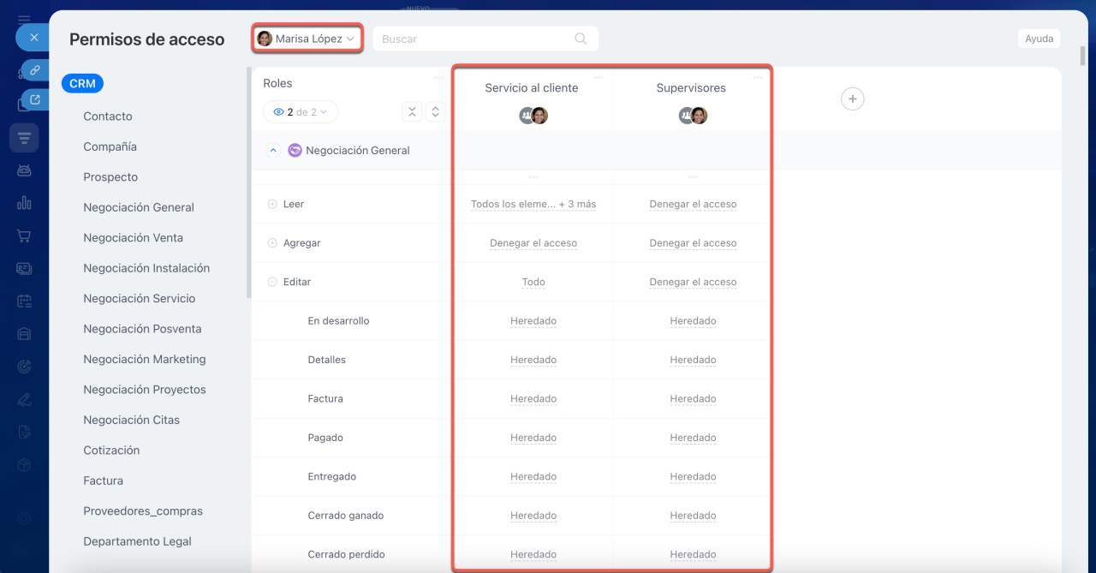Click the expand all rows icon
The width and height of the screenshot is (1096, 573).
(435, 112)
